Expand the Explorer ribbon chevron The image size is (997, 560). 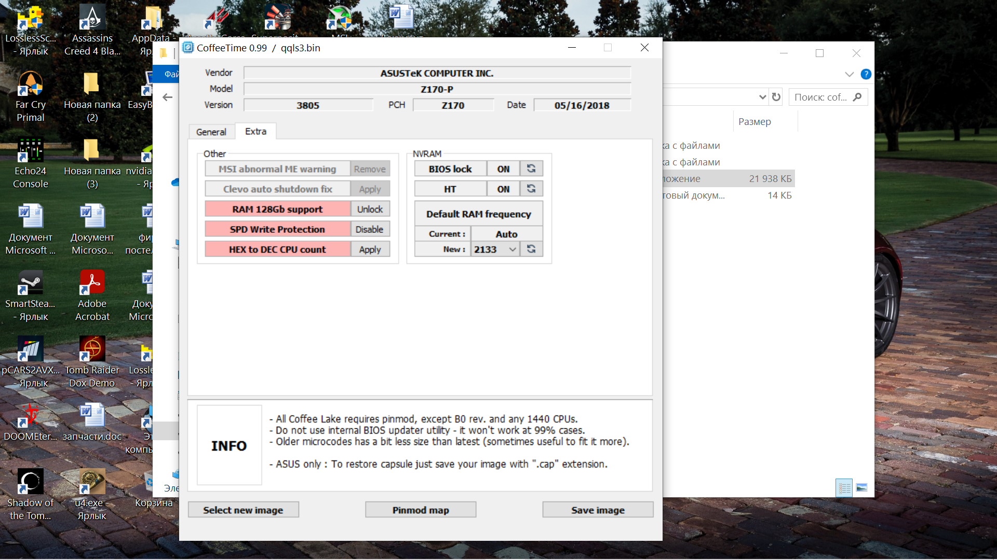point(850,74)
